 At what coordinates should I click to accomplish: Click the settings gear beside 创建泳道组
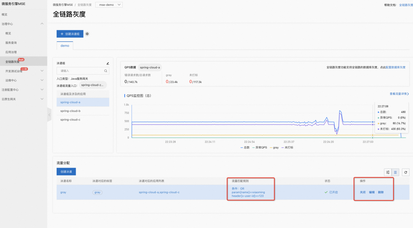[x=87, y=34]
